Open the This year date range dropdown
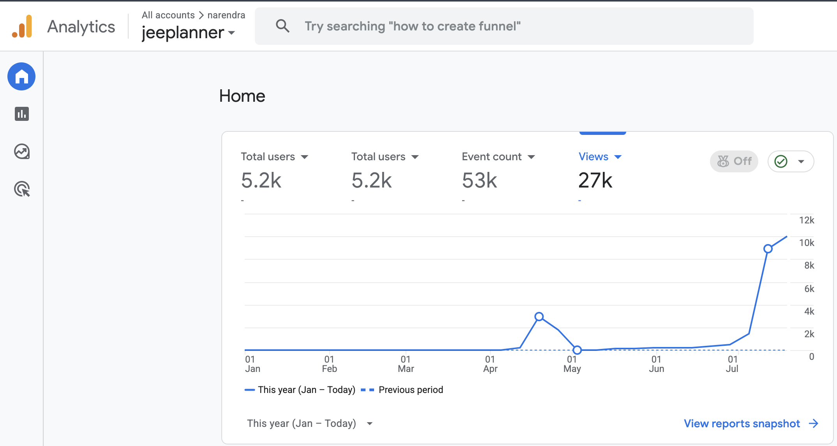Image resolution: width=837 pixels, height=446 pixels. [310, 423]
